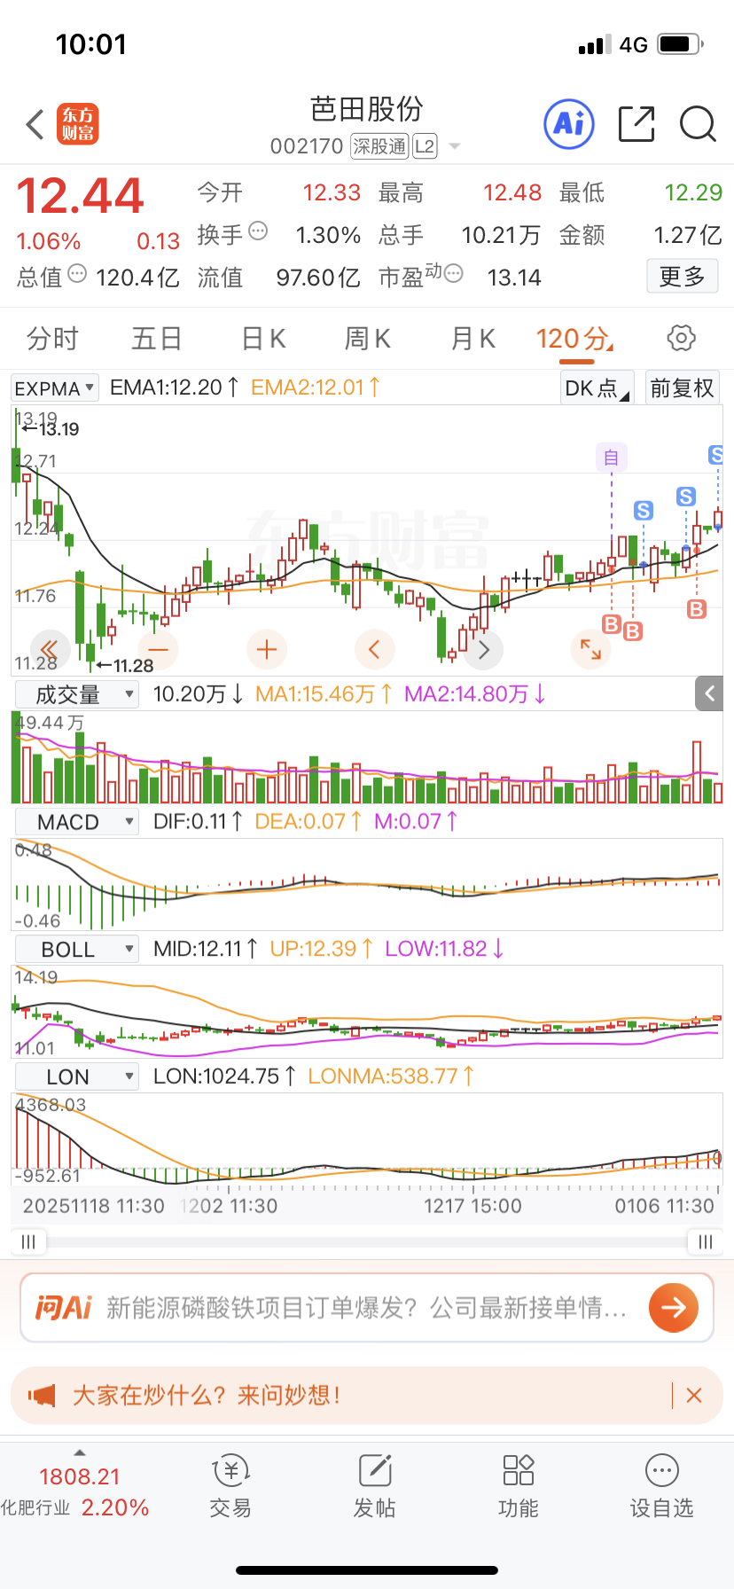Open the 120分 period tab
The image size is (734, 1589).
pos(574,340)
